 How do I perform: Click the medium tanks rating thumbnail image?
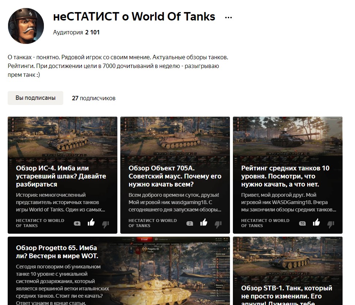(287, 137)
